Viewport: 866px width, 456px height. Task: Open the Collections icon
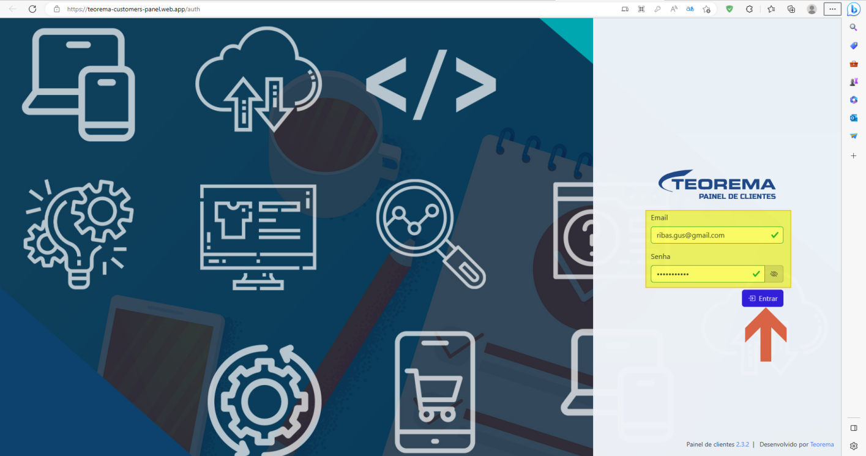point(791,9)
